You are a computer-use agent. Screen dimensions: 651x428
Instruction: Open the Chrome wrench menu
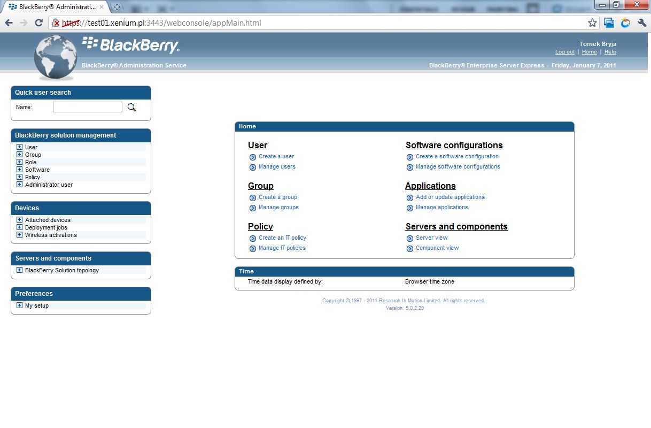tap(642, 22)
